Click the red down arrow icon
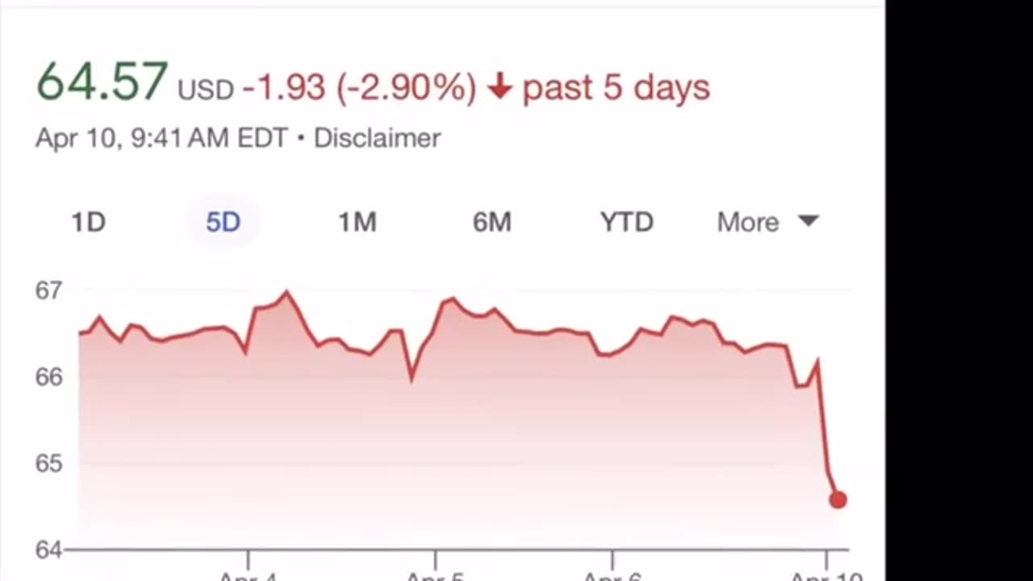This screenshot has width=1033, height=581. coord(500,87)
